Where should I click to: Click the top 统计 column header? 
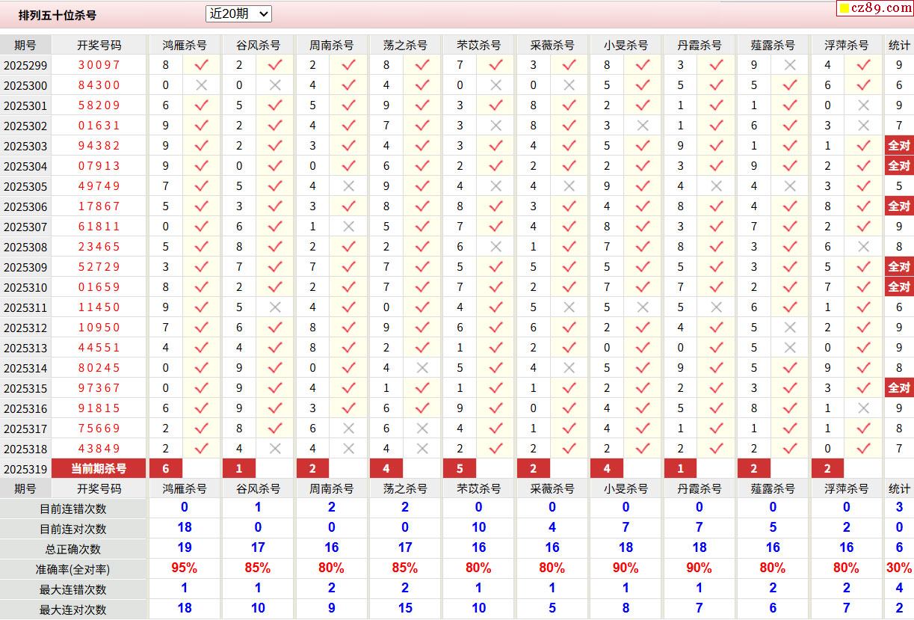point(899,45)
